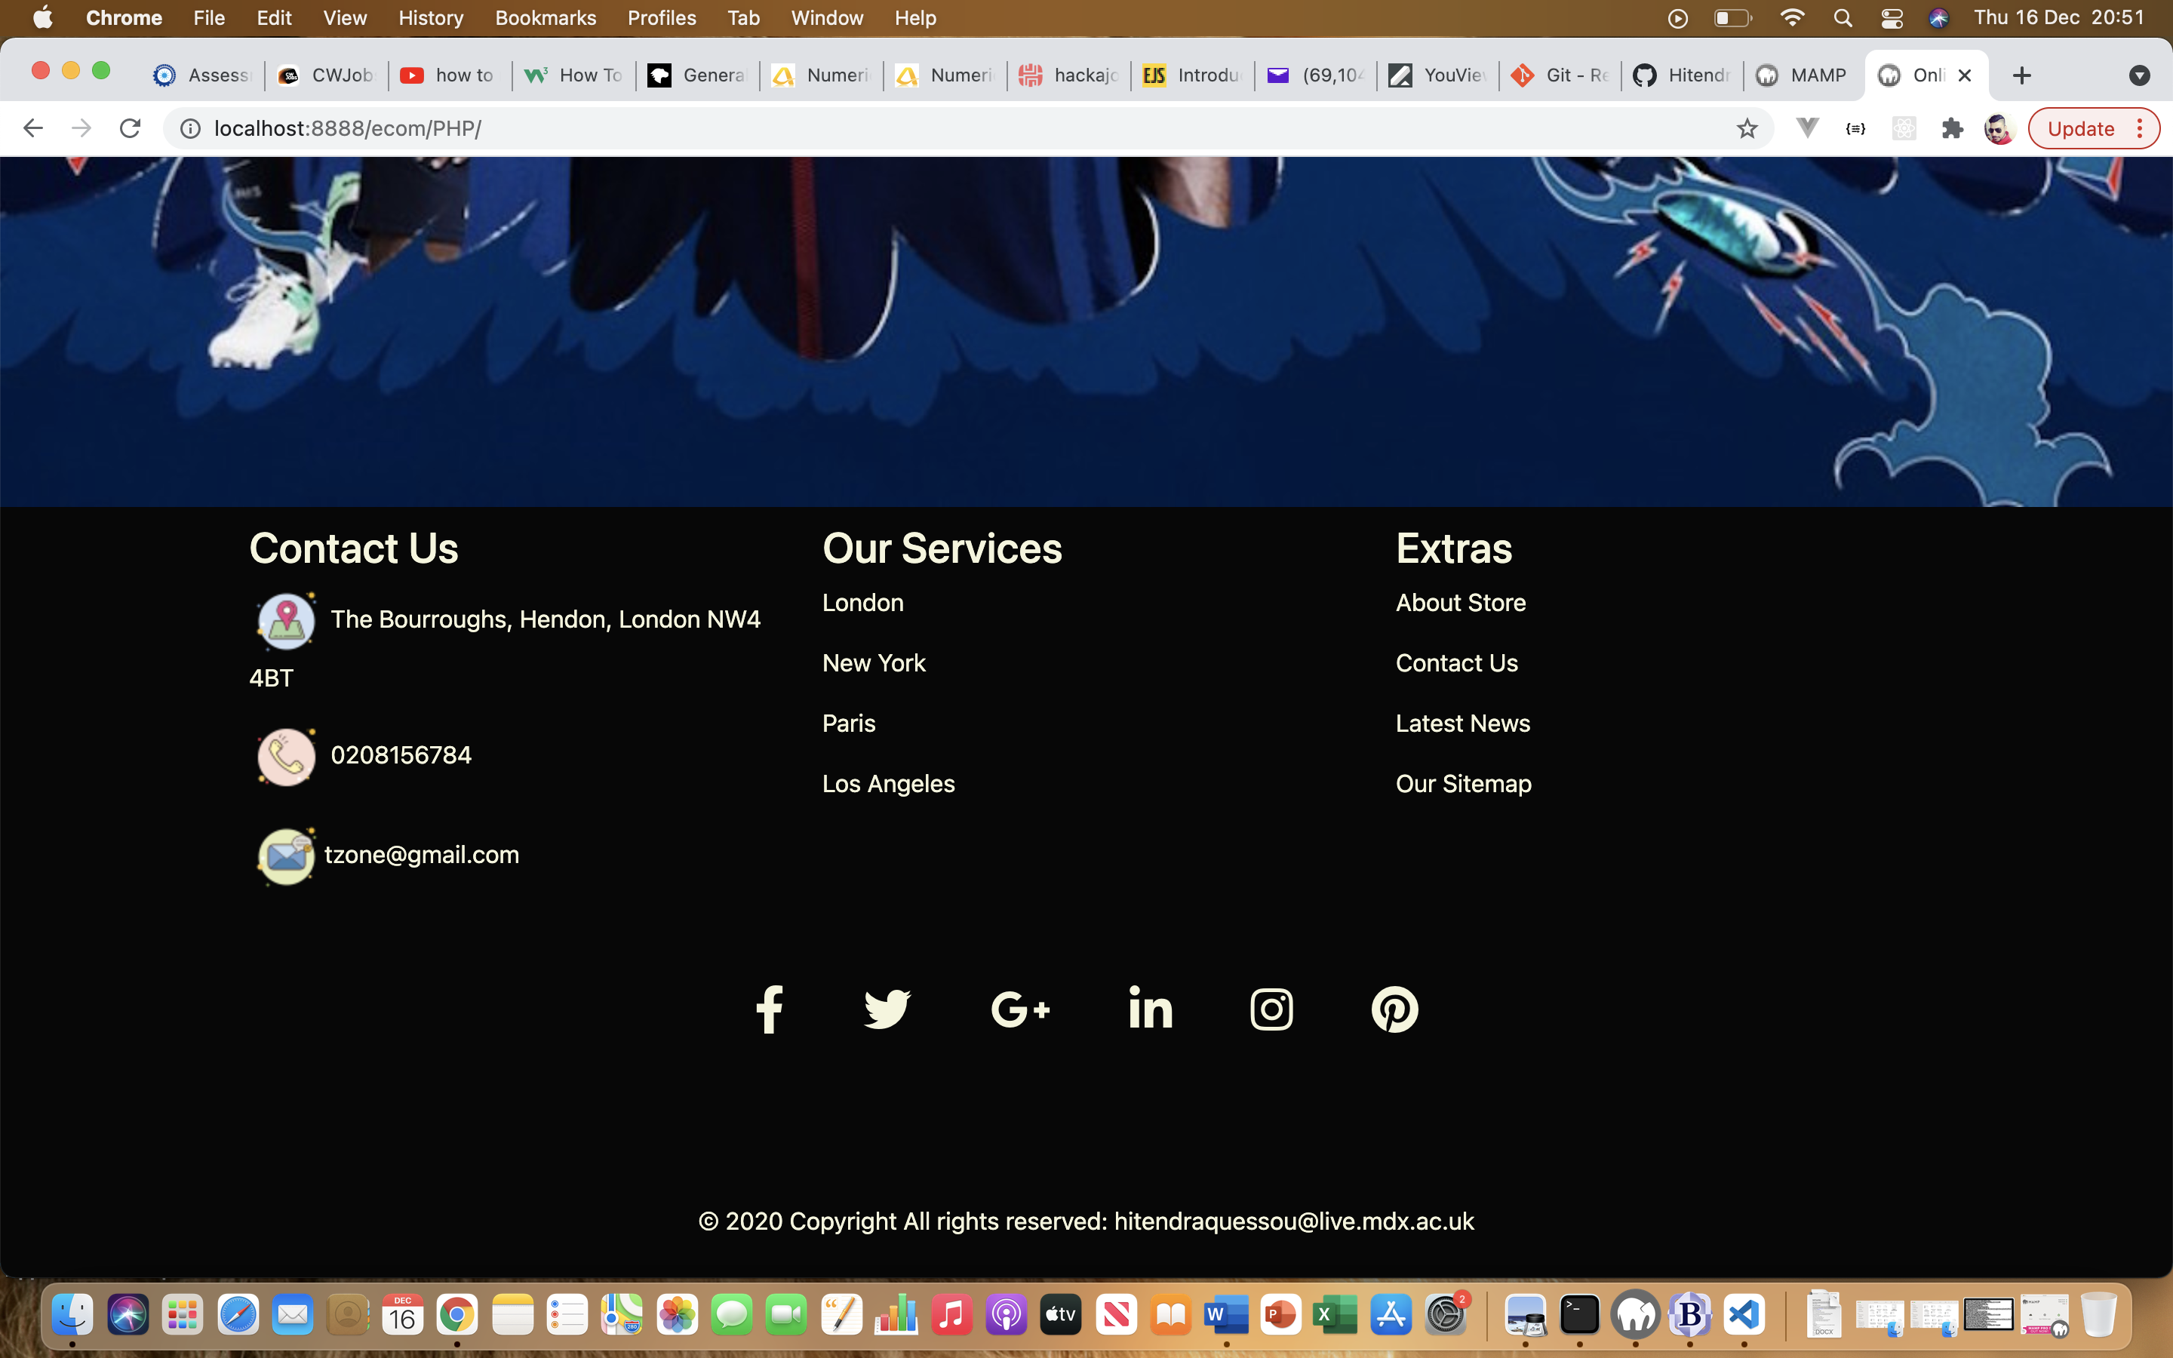Image resolution: width=2173 pixels, height=1358 pixels.
Task: Open macOS Control Center toggle icon
Action: (x=1891, y=18)
